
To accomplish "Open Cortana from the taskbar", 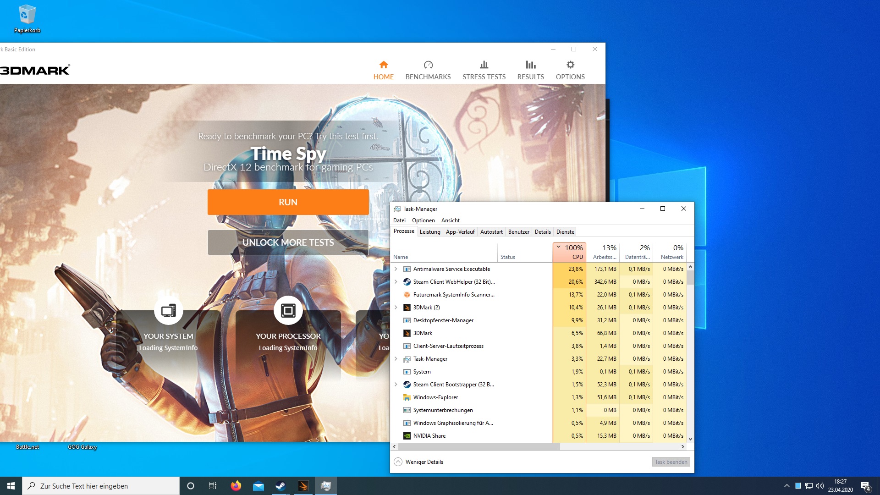I will pyautogui.click(x=191, y=486).
